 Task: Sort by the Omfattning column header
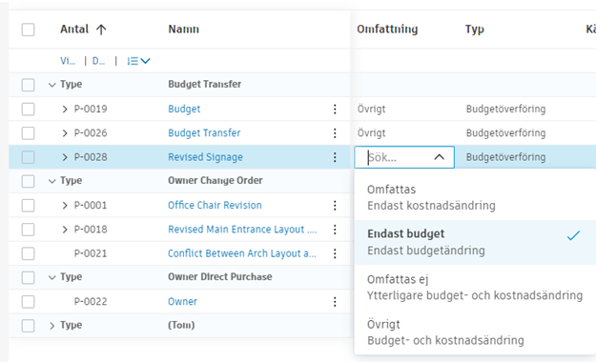387,30
